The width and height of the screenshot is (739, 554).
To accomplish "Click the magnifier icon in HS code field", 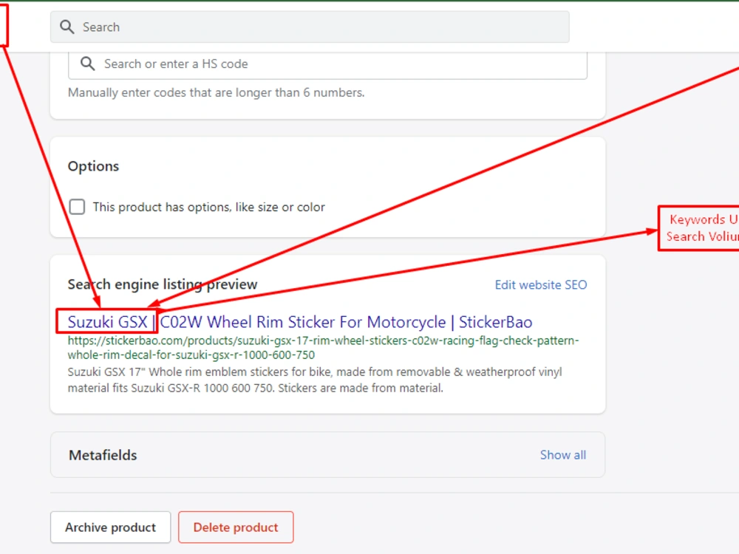I will click(x=88, y=64).
